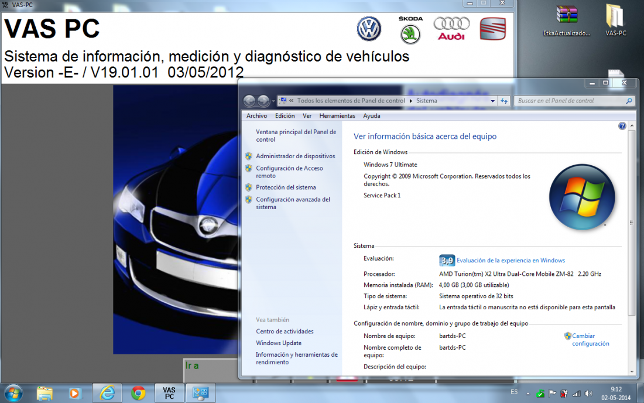Switch to Control Panel taskbar button
Image resolution: width=644 pixels, height=403 pixels.
[x=201, y=393]
